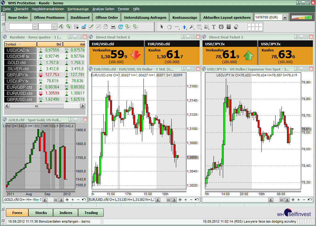This screenshot has width=316, height=226.
Task: Select the magnifier zoom tool
Action: [192, 27]
